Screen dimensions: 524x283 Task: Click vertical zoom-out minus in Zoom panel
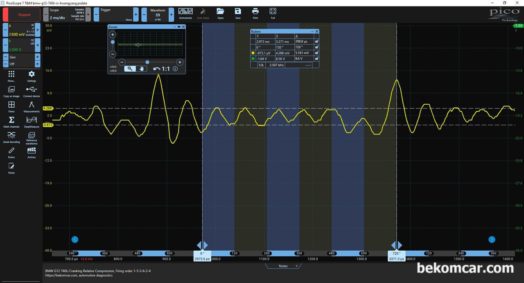113,54
